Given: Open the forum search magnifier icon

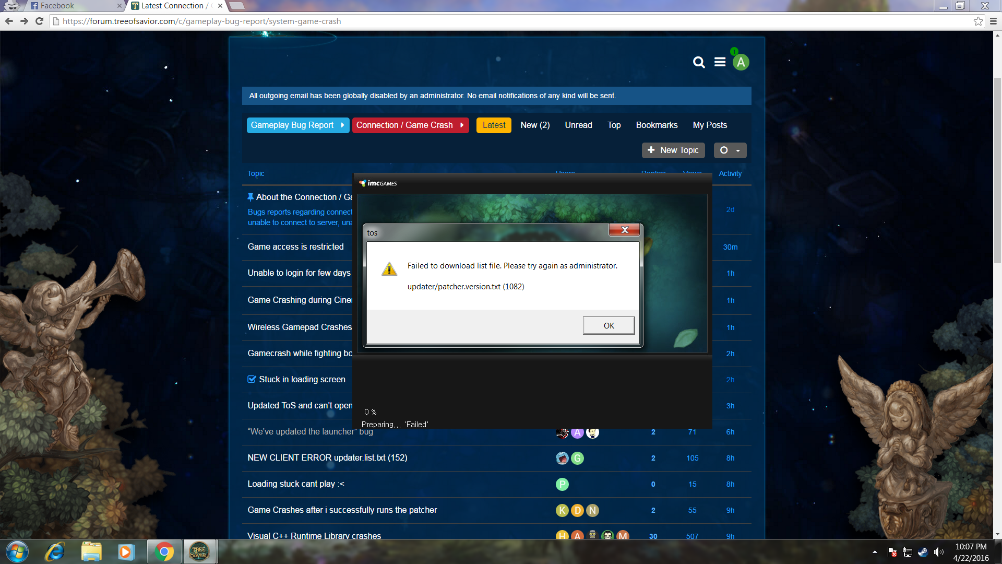Looking at the screenshot, I should point(699,63).
